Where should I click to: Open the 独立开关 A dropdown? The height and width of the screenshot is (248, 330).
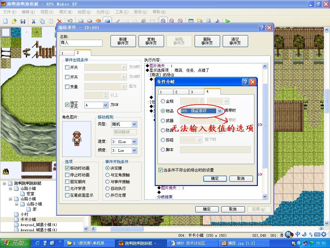coord(105,105)
